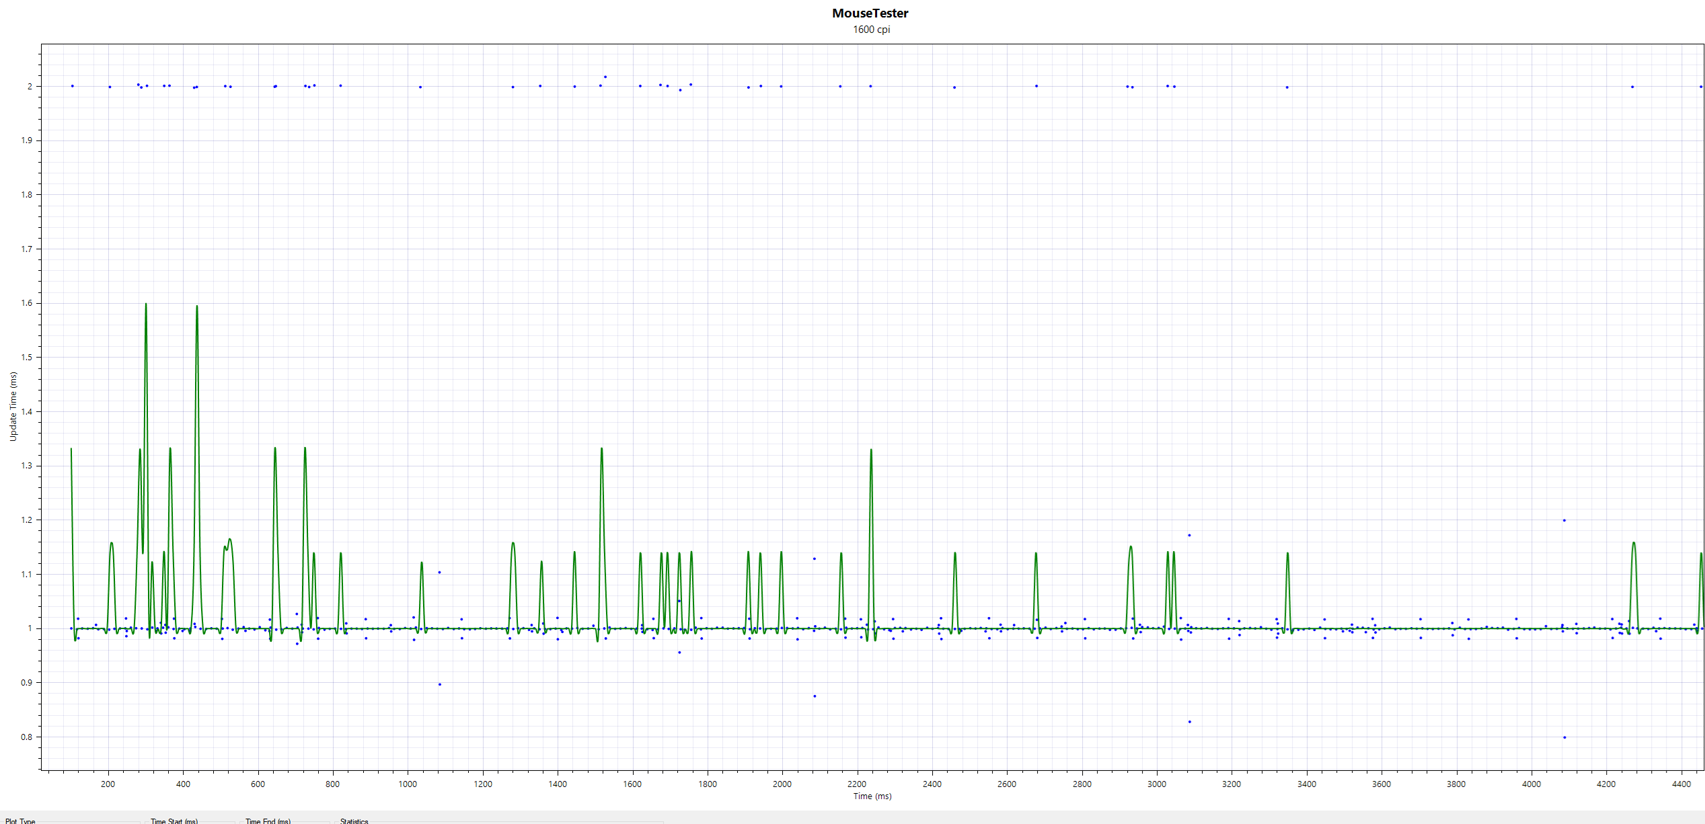The width and height of the screenshot is (1705, 824).
Task: Click the green peak near 2240 ms
Action: click(x=871, y=451)
